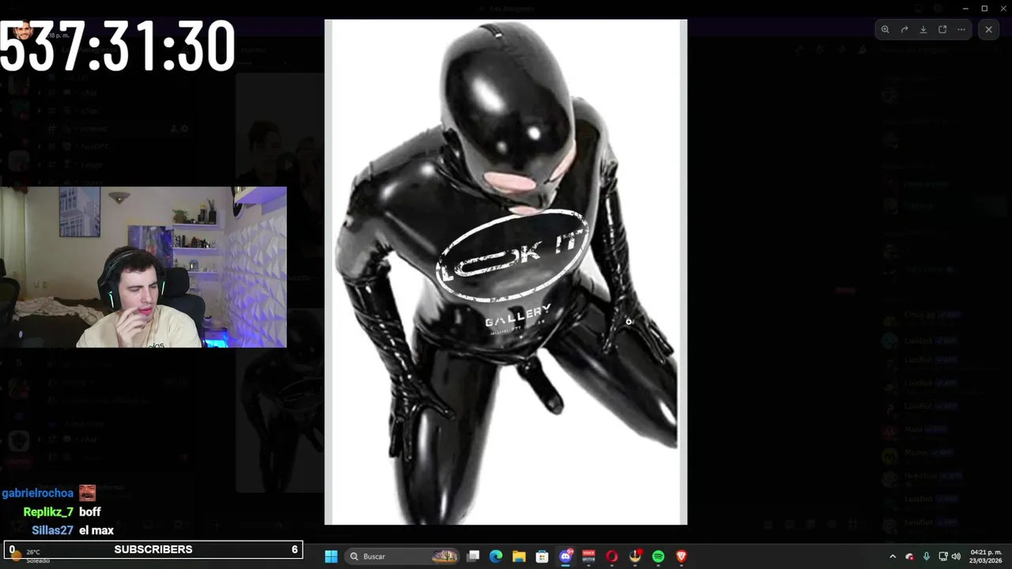Download the image from the viewer toolbar
The width and height of the screenshot is (1012, 569).
pos(923,29)
